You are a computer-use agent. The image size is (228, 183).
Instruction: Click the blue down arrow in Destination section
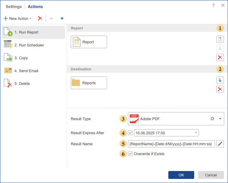(x=220, y=80)
